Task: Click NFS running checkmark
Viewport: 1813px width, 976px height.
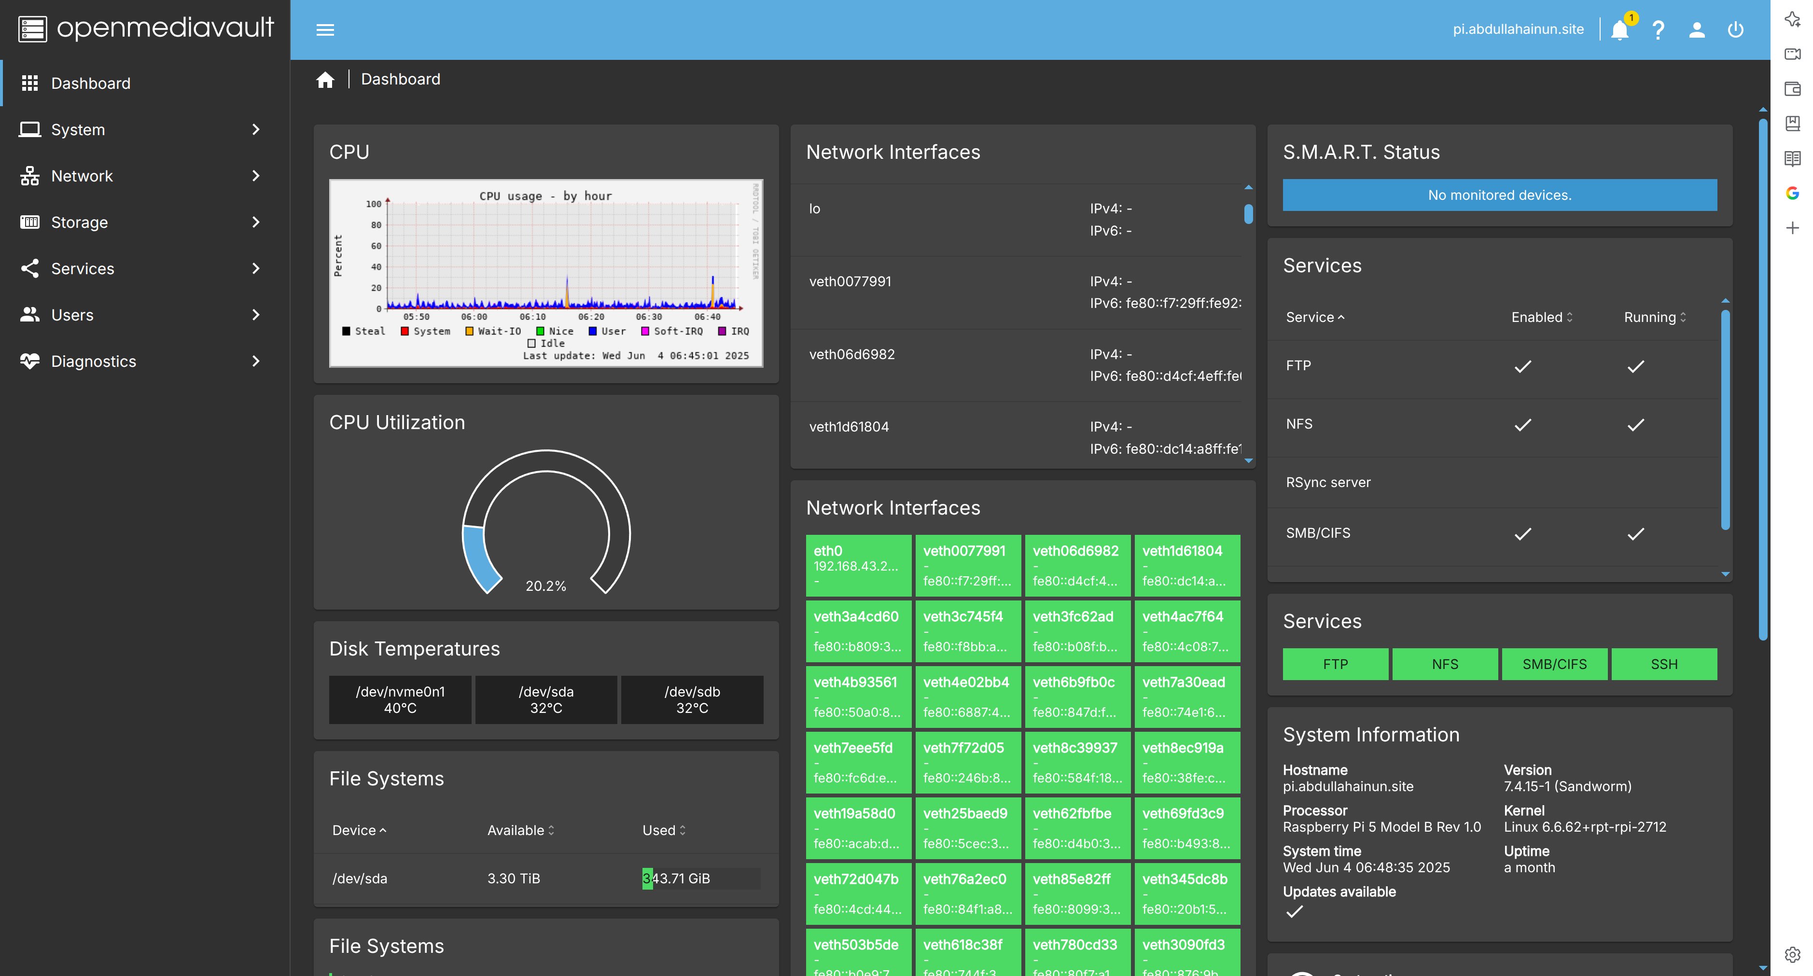Action: click(x=1636, y=425)
